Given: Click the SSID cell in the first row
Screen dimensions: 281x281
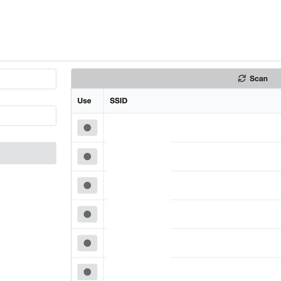Looking at the screenshot, I should tap(187, 128).
